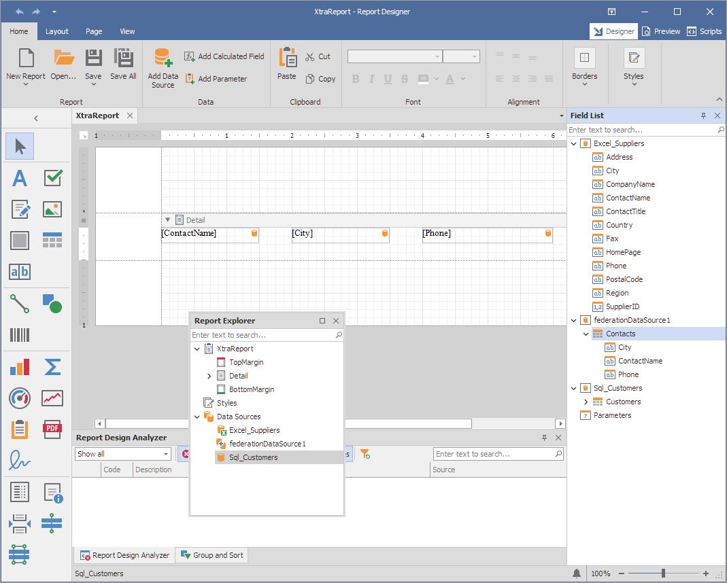
Task: Select the Panel control icon
Action: tap(20, 241)
